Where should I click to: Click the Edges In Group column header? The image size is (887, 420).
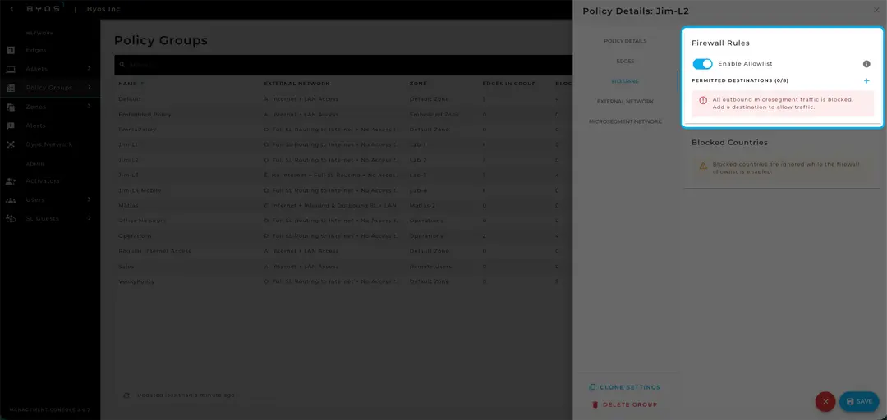pyautogui.click(x=508, y=84)
